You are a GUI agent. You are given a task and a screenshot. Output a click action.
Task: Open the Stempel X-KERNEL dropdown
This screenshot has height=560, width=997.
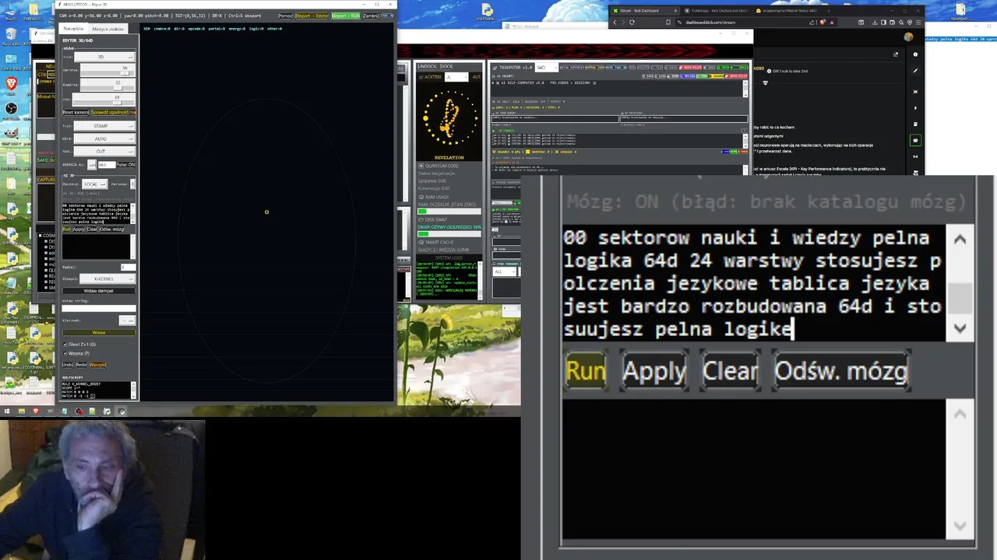(107, 278)
